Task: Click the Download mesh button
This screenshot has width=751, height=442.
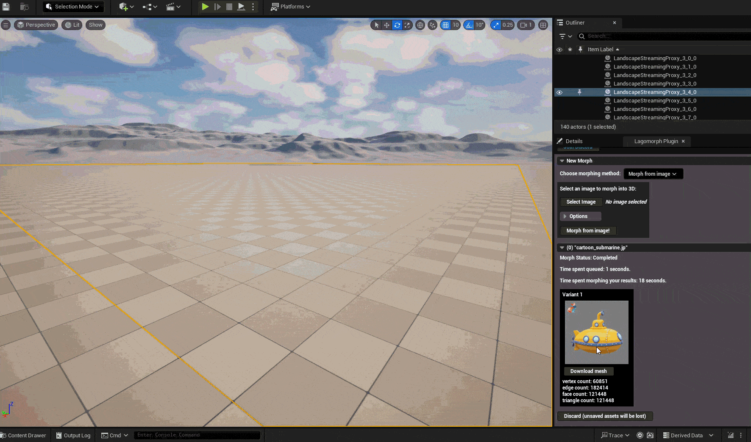Action: pyautogui.click(x=588, y=371)
